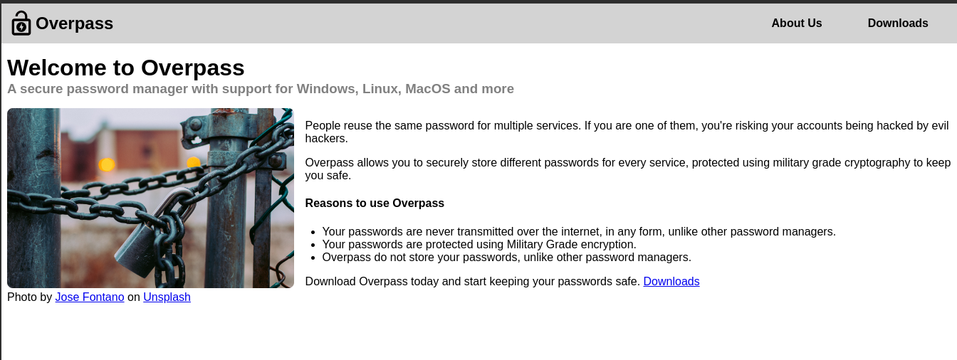Click the bullet about passwords never transmitted

579,232
